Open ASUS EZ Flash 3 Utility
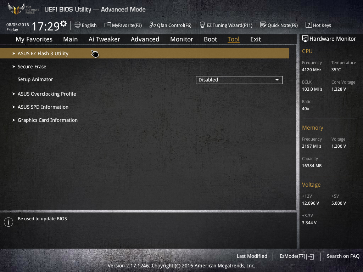 pos(145,53)
